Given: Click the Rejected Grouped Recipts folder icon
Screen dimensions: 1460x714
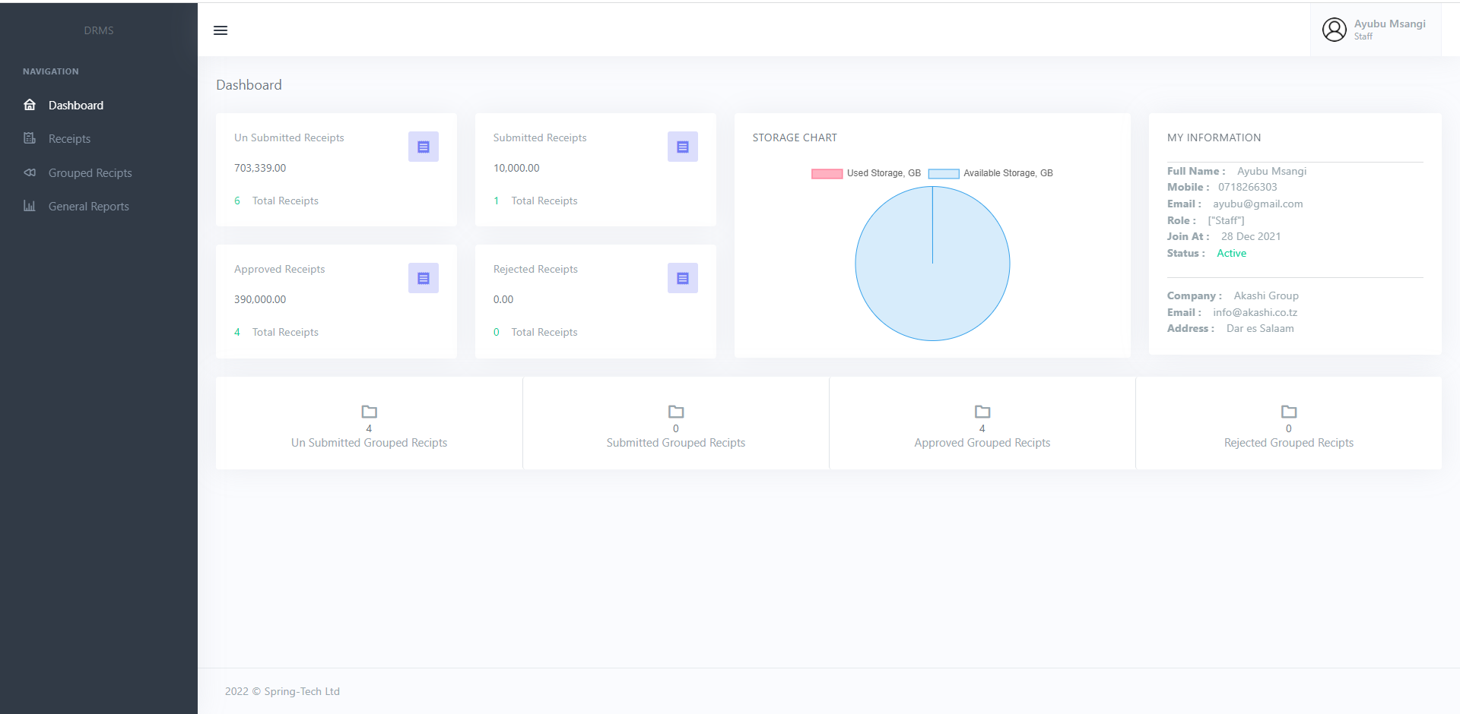Looking at the screenshot, I should pos(1289,412).
